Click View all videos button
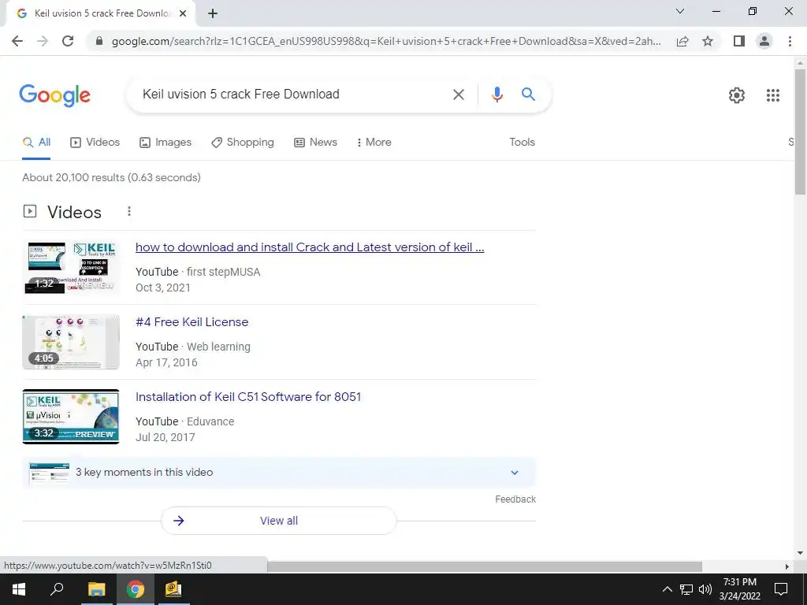The width and height of the screenshot is (807, 605). pos(279,521)
